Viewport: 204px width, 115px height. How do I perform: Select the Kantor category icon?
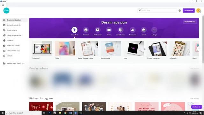click(x=144, y=30)
